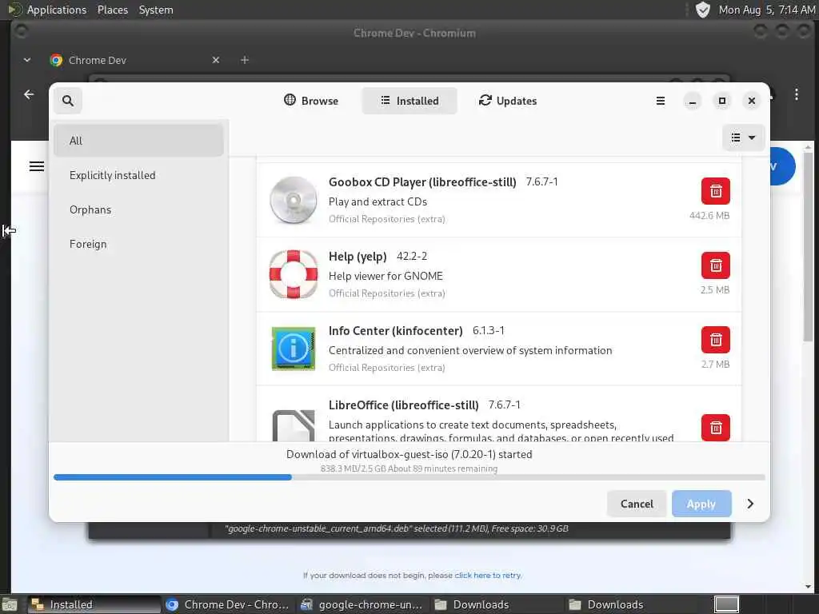Image resolution: width=819 pixels, height=614 pixels.
Task: Click the package manager version 7.6.7-1 of Goobox
Action: coord(541,181)
